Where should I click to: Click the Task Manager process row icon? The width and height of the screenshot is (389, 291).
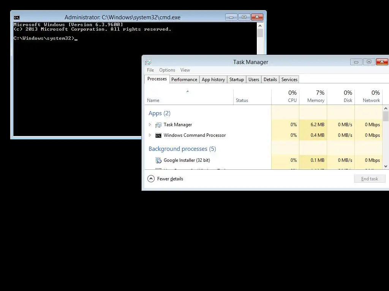click(158, 125)
